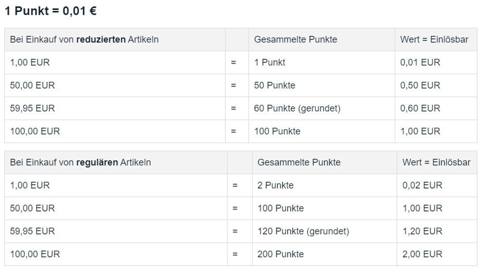
Task: Click the 200 Punkte cell
Action: pyautogui.click(x=325, y=254)
